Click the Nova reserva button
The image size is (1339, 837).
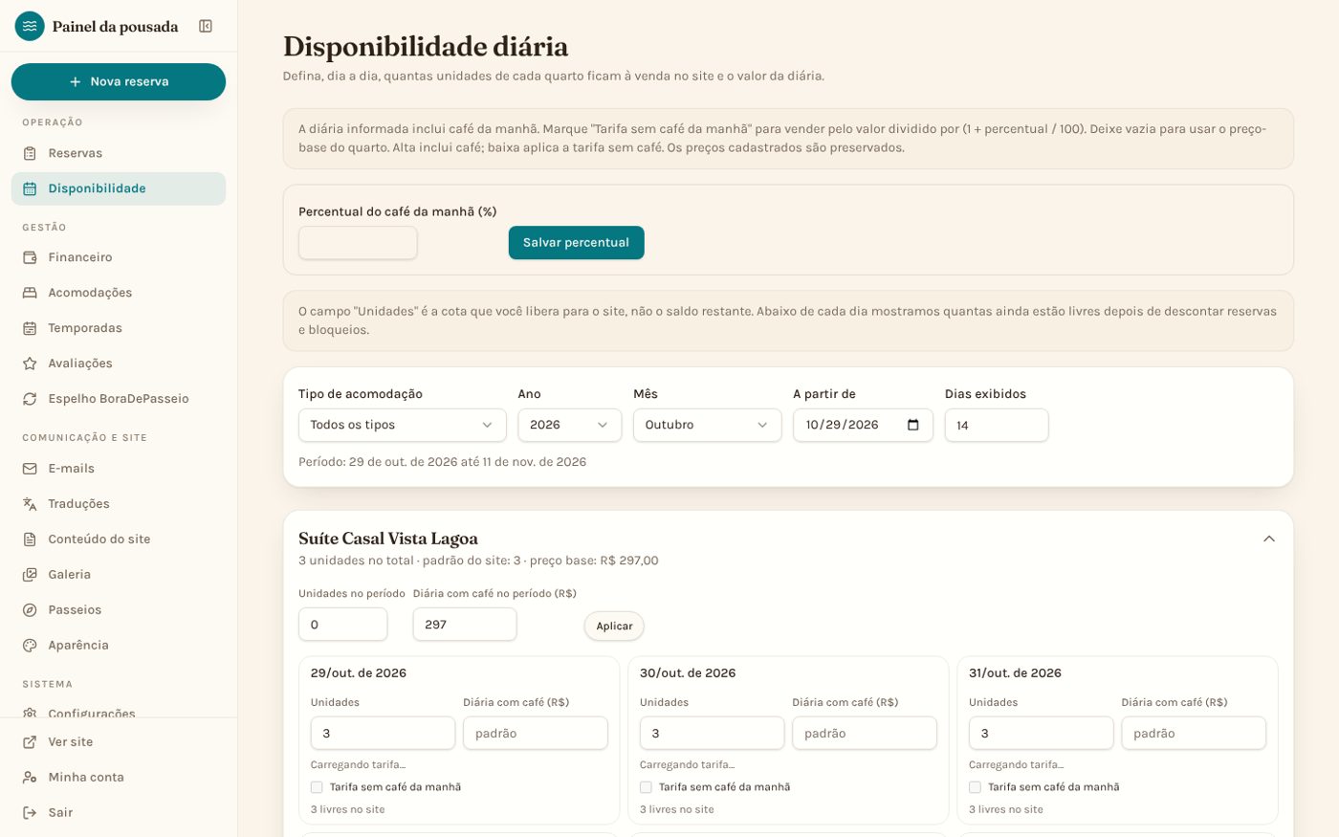point(119,81)
